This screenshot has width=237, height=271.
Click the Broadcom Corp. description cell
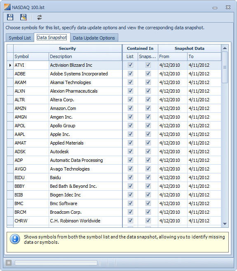(85, 212)
